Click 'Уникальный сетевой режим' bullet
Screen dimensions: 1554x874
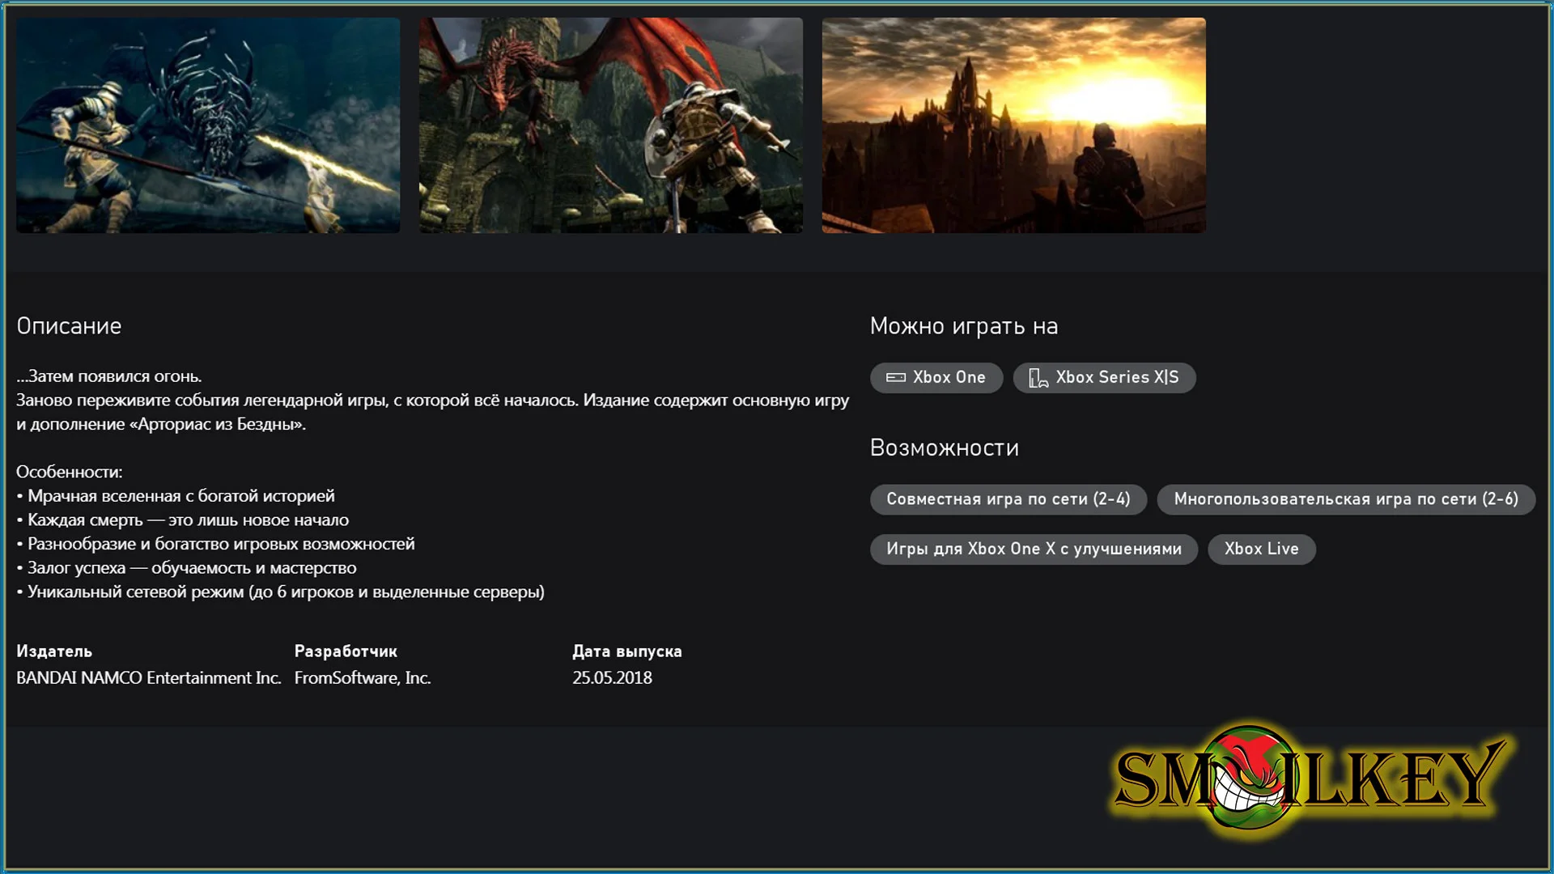(x=281, y=592)
